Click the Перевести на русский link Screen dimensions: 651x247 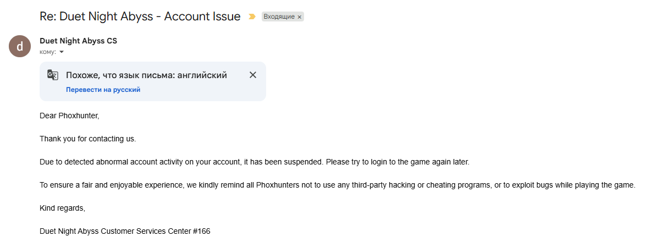(103, 89)
